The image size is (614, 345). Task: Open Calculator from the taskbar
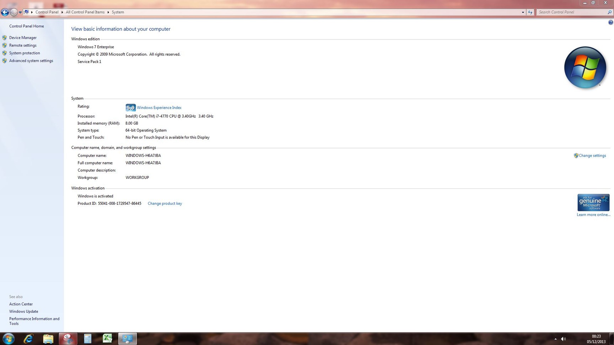click(88, 339)
